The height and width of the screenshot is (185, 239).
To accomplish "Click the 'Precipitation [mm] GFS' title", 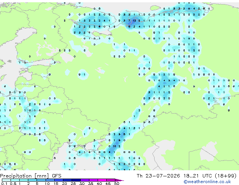I will pyautogui.click(x=31, y=176).
